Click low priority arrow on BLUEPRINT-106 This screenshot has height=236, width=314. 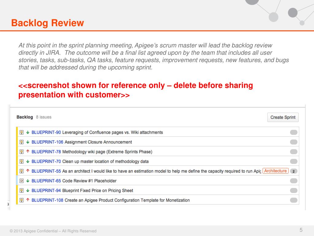pyautogui.click(x=28, y=142)
